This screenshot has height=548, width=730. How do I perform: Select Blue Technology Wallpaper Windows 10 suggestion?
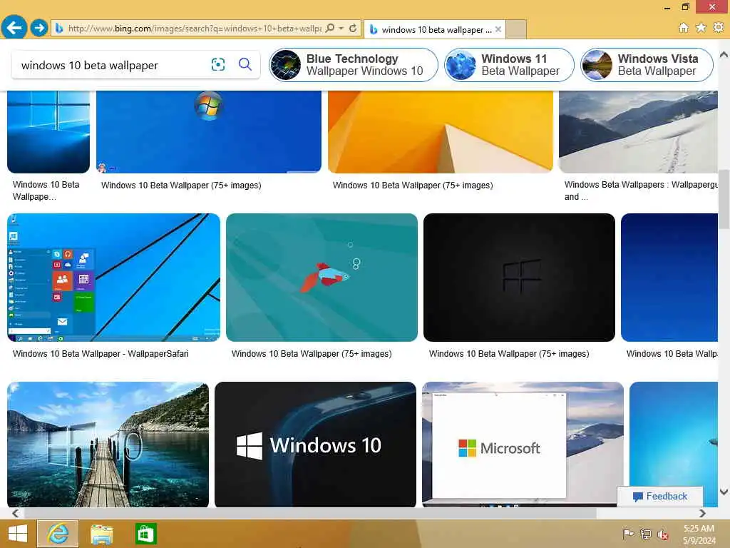tap(354, 65)
